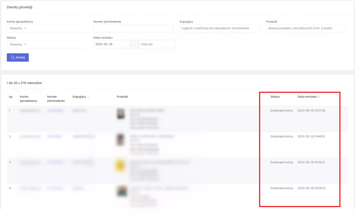The width and height of the screenshot is (355, 215).
Task: Click product thumbnail in row 4
Action: 121,191
